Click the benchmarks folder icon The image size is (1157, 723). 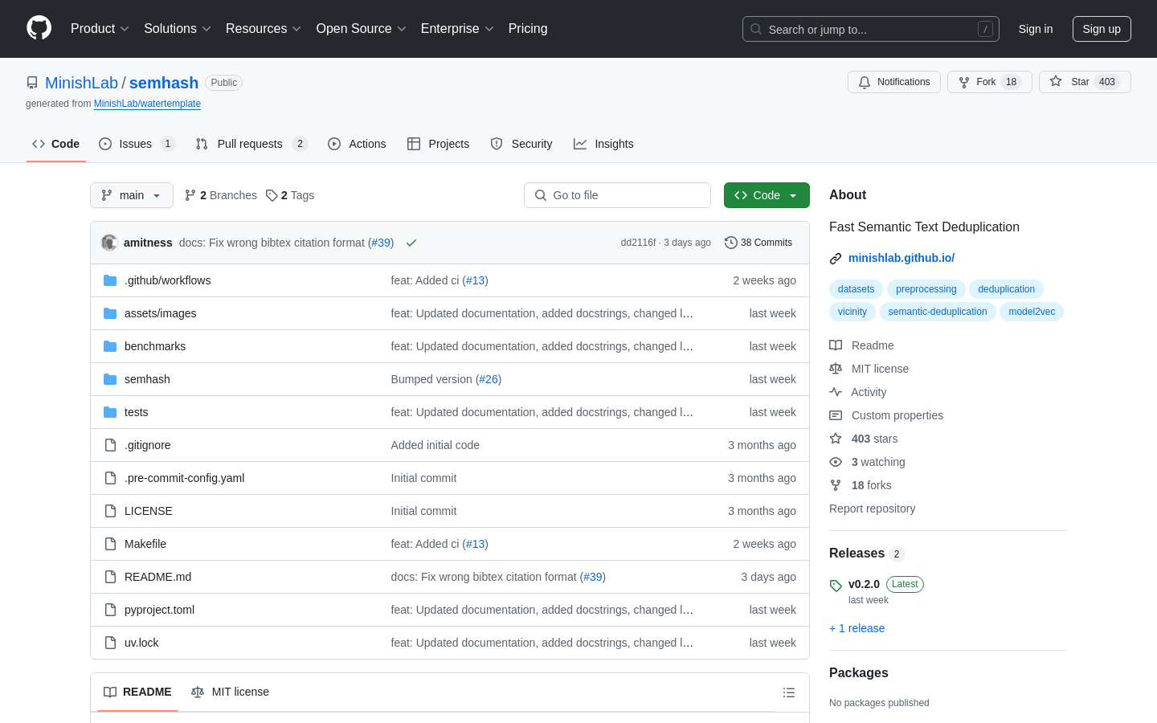click(110, 346)
